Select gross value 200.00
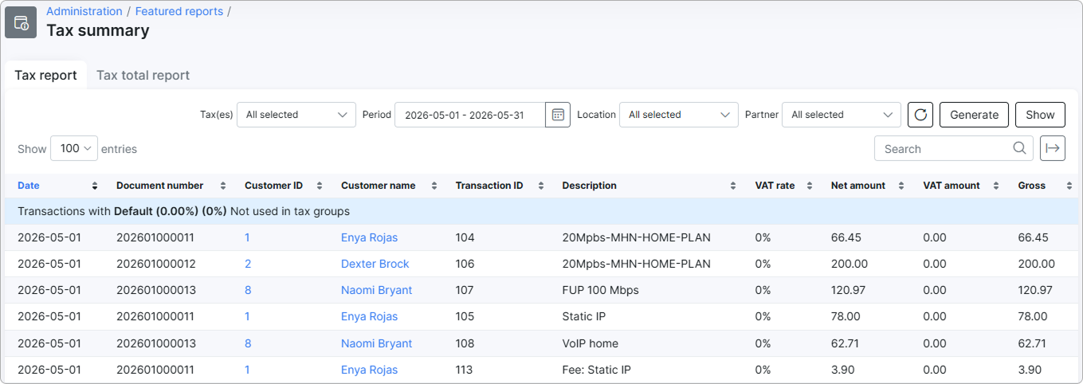Viewport: 1083px width, 384px height. click(1036, 264)
